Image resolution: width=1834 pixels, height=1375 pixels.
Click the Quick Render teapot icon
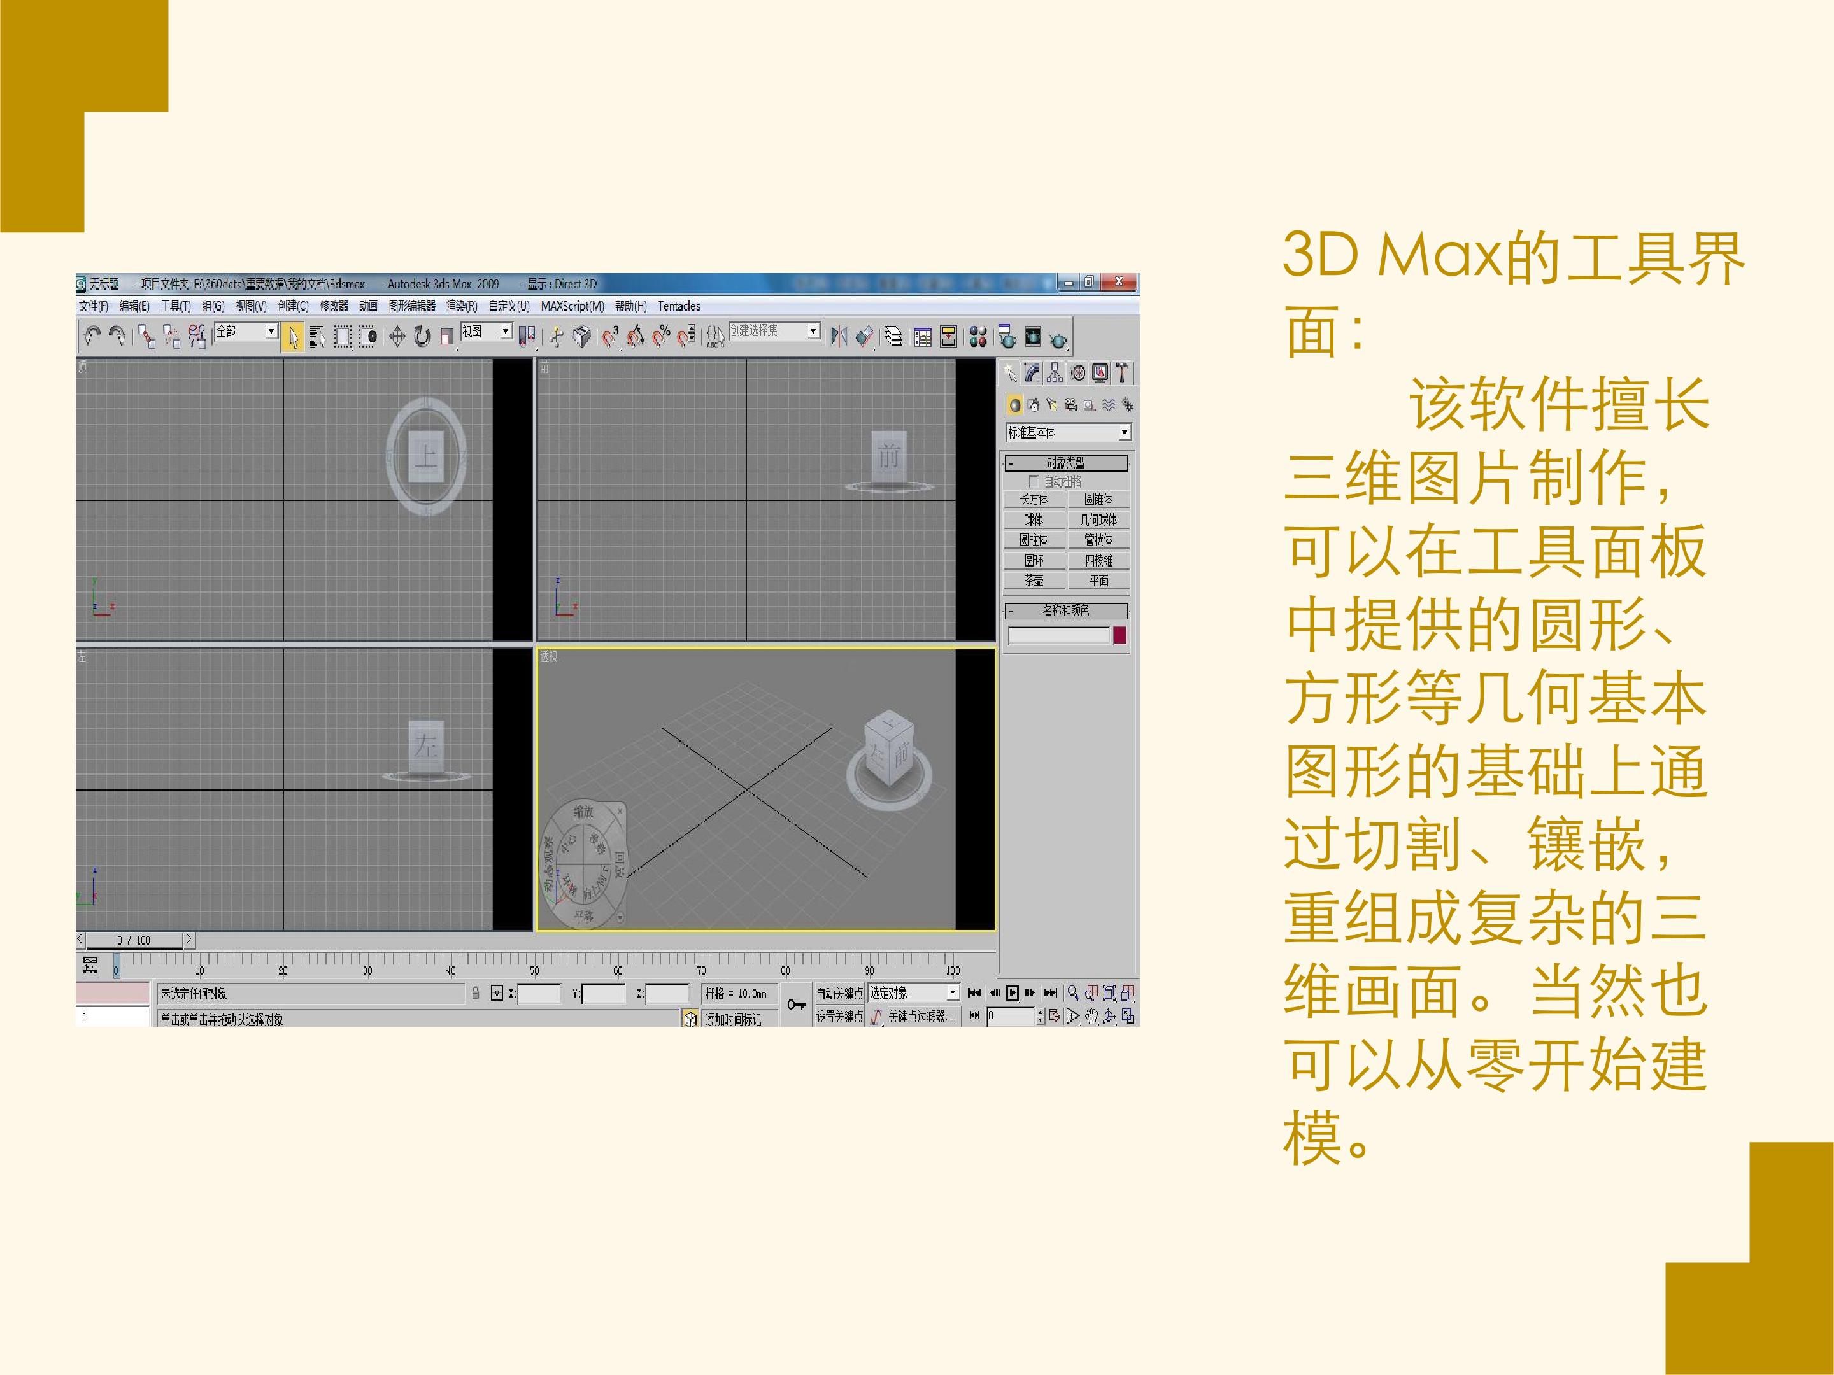point(1058,338)
